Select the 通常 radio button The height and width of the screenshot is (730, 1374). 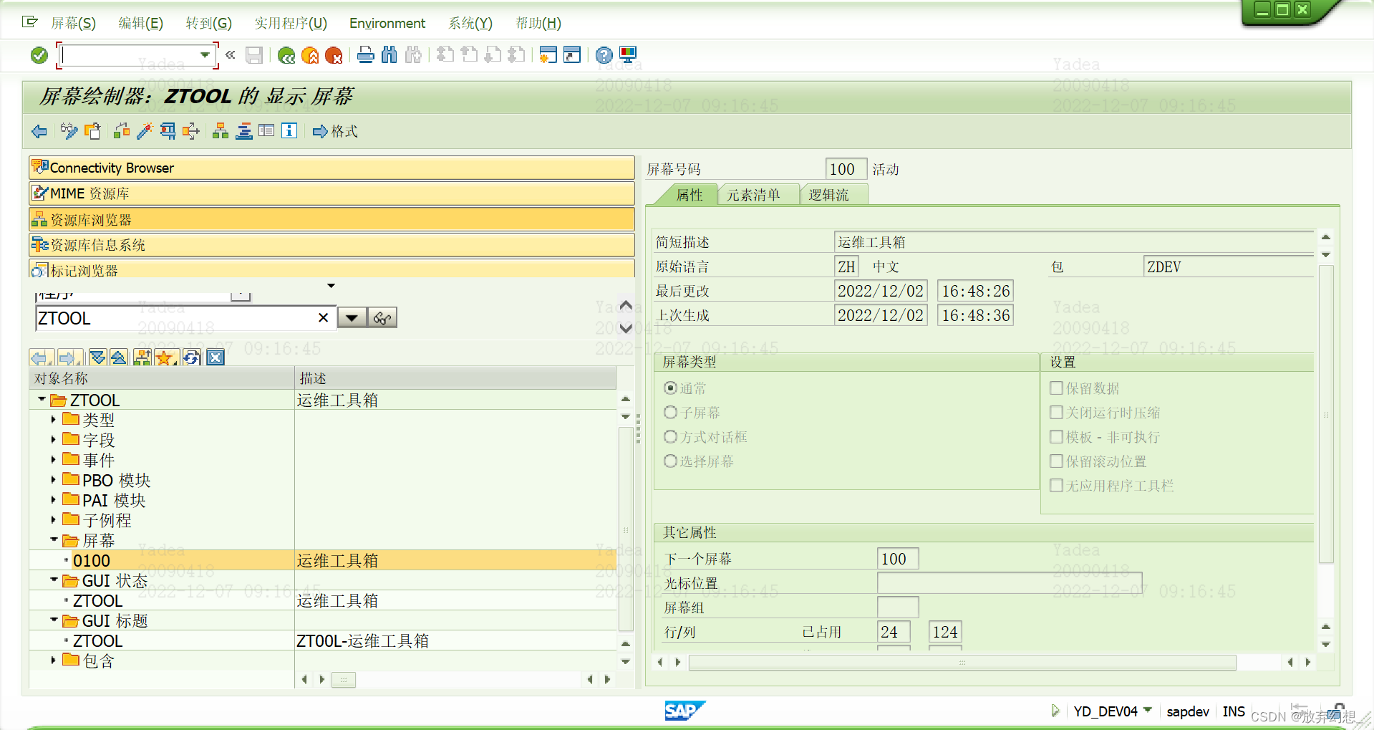coord(671,388)
